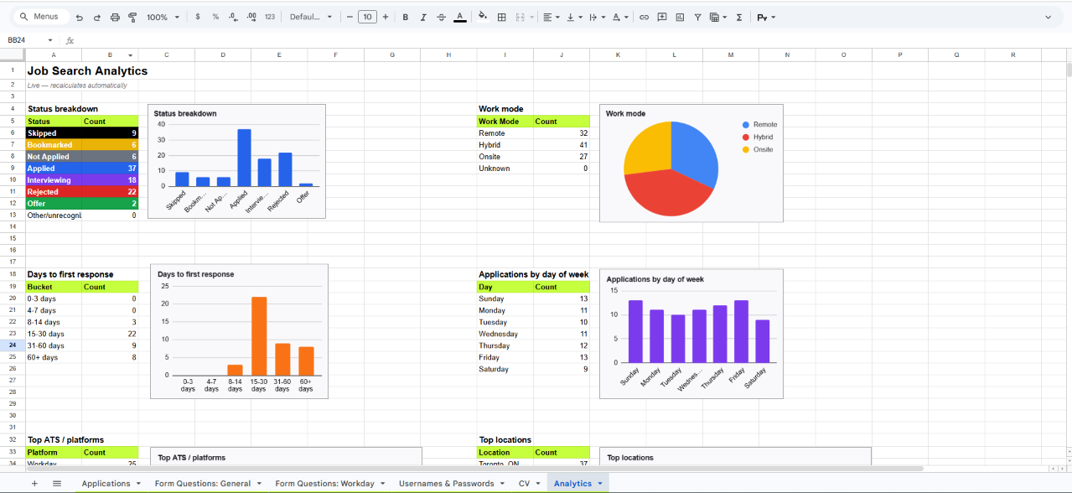Toggle bold formatting
This screenshot has width=1072, height=493.
pos(406,17)
